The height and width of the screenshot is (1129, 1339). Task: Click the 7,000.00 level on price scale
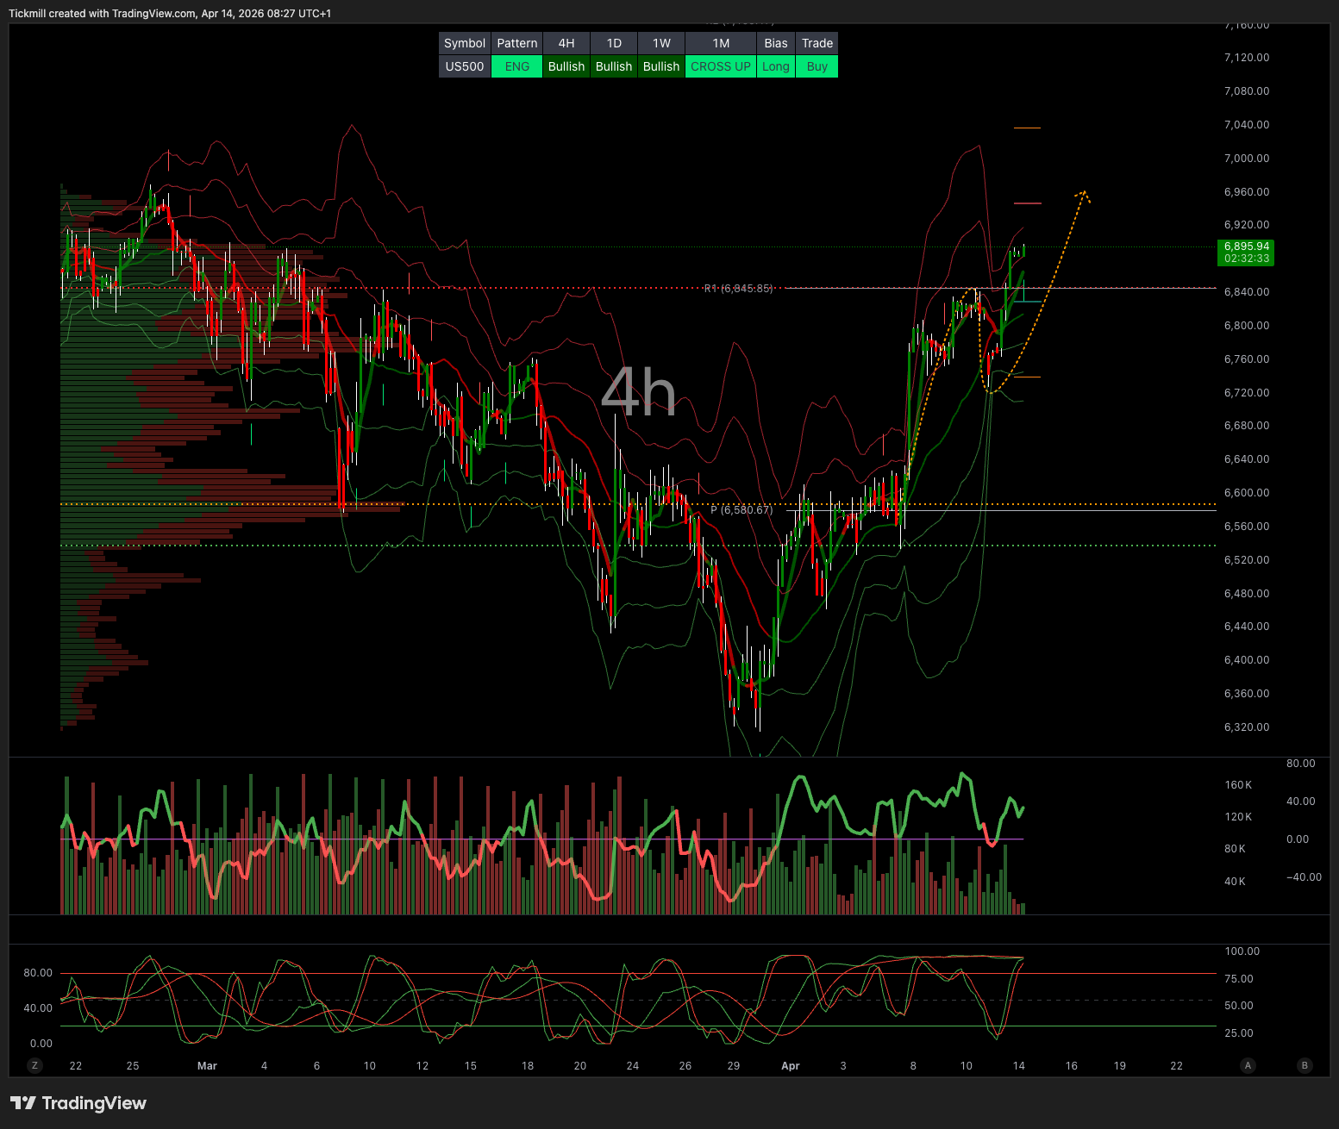1246,159
